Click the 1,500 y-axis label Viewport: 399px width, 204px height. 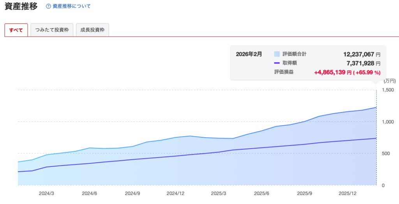click(388, 90)
